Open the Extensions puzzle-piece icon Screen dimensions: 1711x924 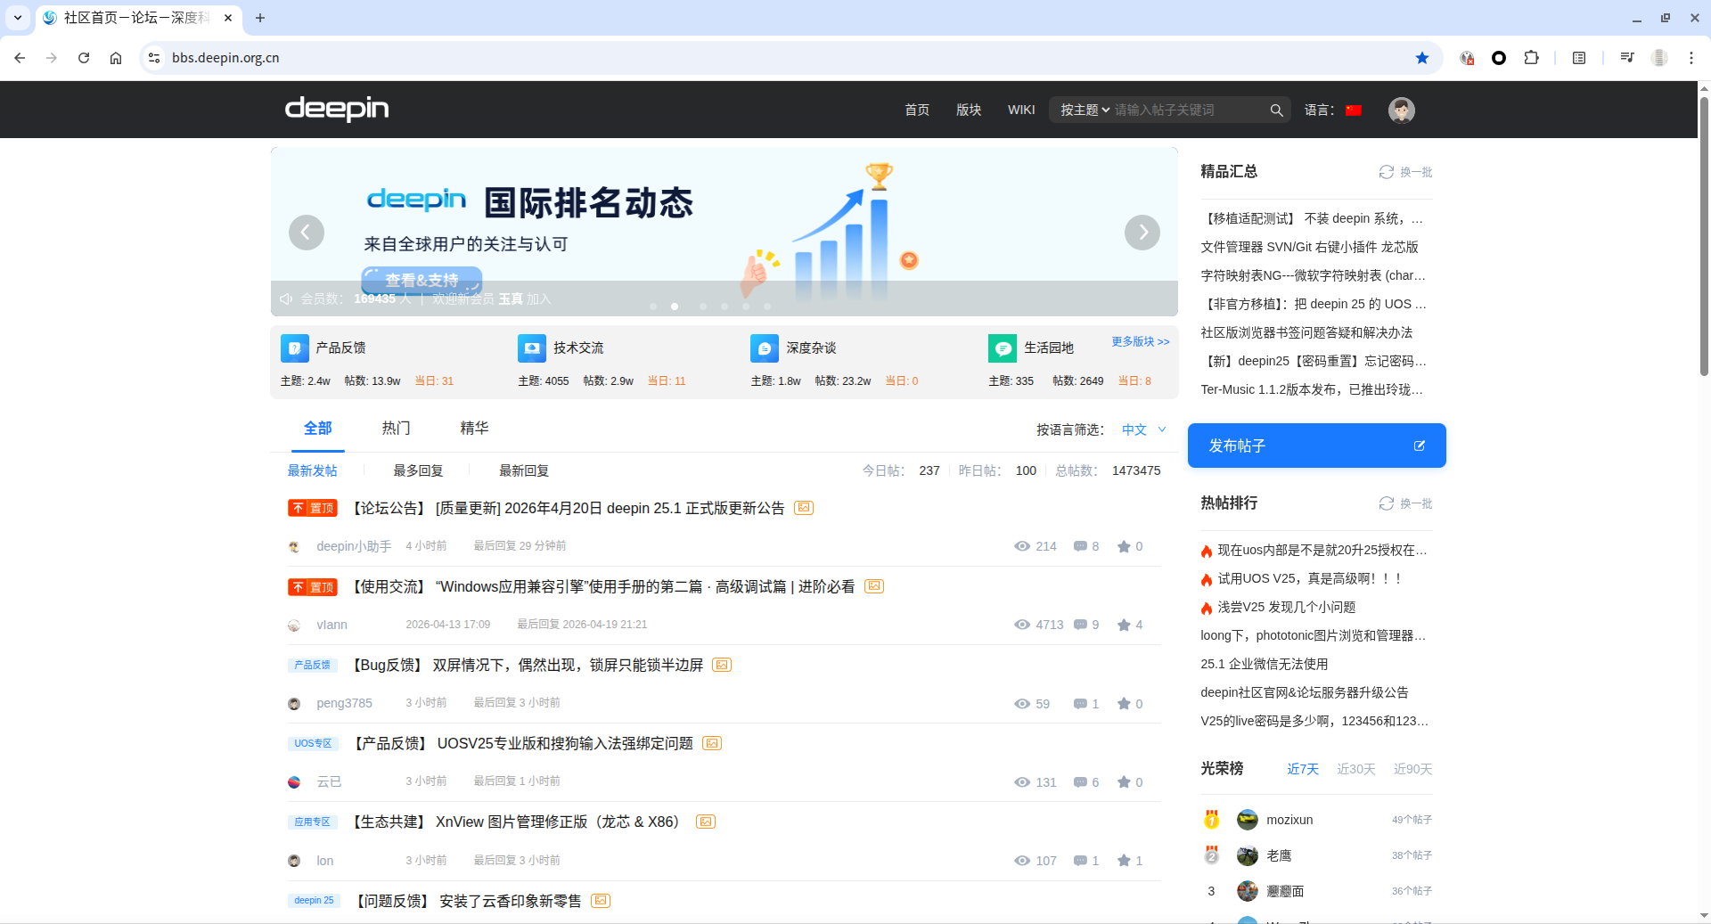1531,58
